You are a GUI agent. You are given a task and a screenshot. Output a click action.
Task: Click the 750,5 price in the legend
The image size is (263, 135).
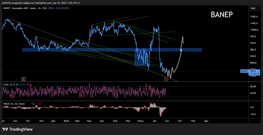(51, 8)
